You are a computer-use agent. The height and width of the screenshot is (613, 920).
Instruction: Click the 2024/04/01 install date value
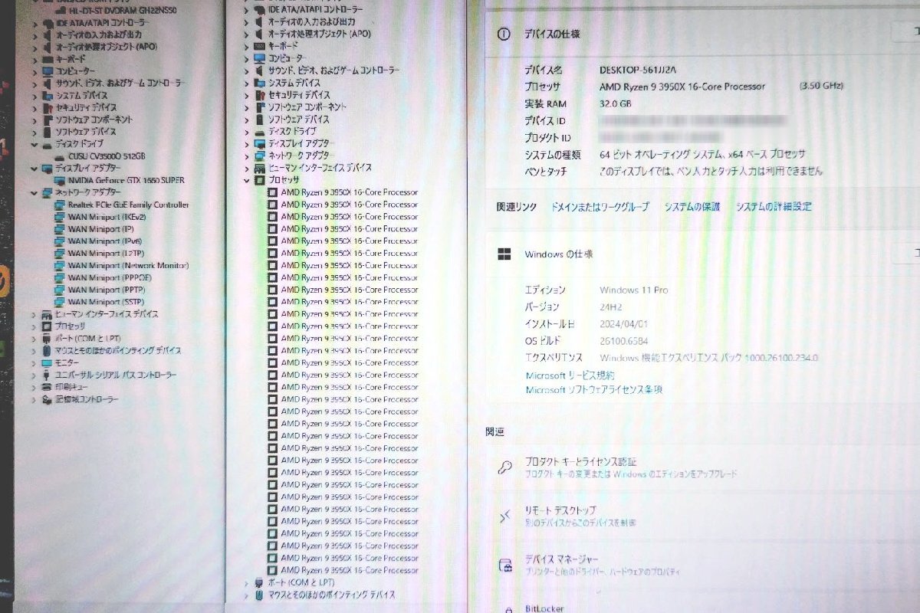click(623, 323)
